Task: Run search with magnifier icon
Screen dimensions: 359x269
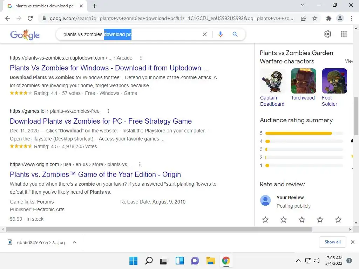Action: [235, 34]
